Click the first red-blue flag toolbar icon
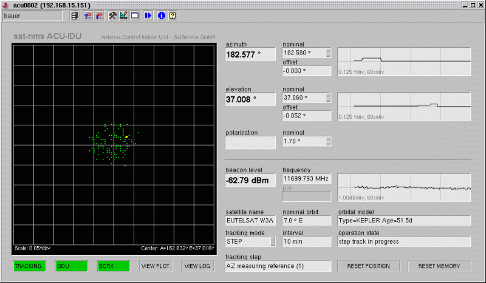The width and height of the screenshot is (486, 283). point(87,15)
